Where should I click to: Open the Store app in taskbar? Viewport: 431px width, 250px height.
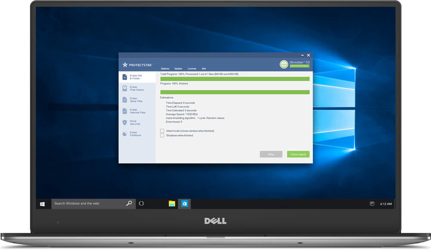(184, 204)
